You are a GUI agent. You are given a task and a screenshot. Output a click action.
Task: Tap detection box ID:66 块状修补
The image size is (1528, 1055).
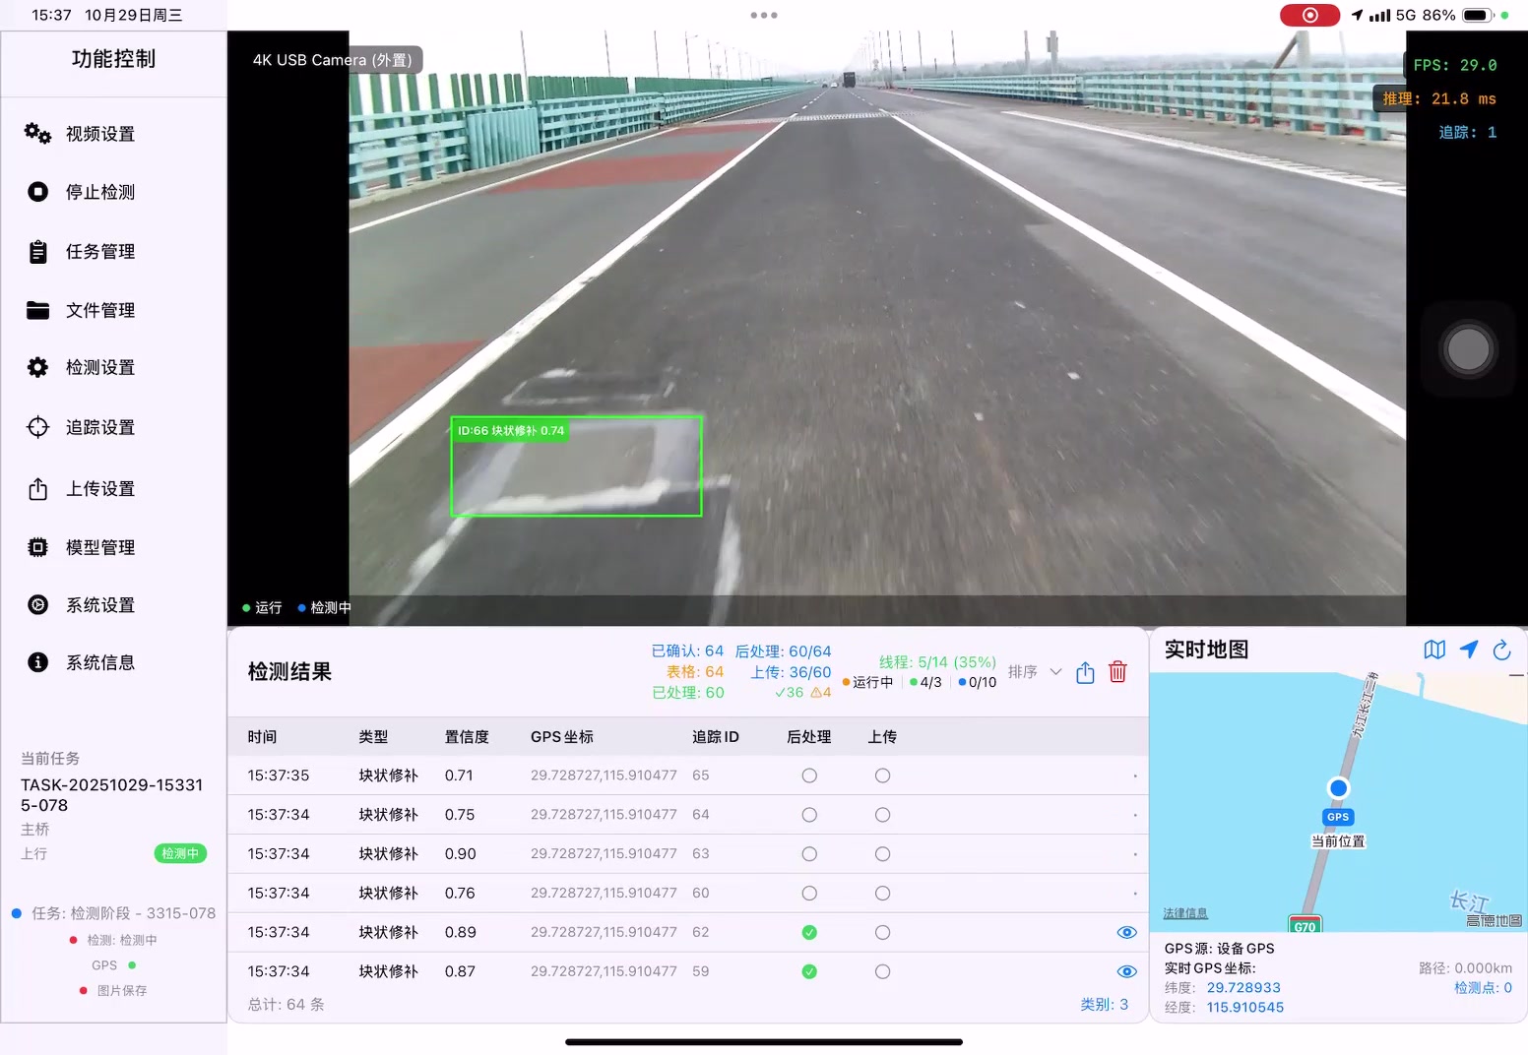pos(576,466)
